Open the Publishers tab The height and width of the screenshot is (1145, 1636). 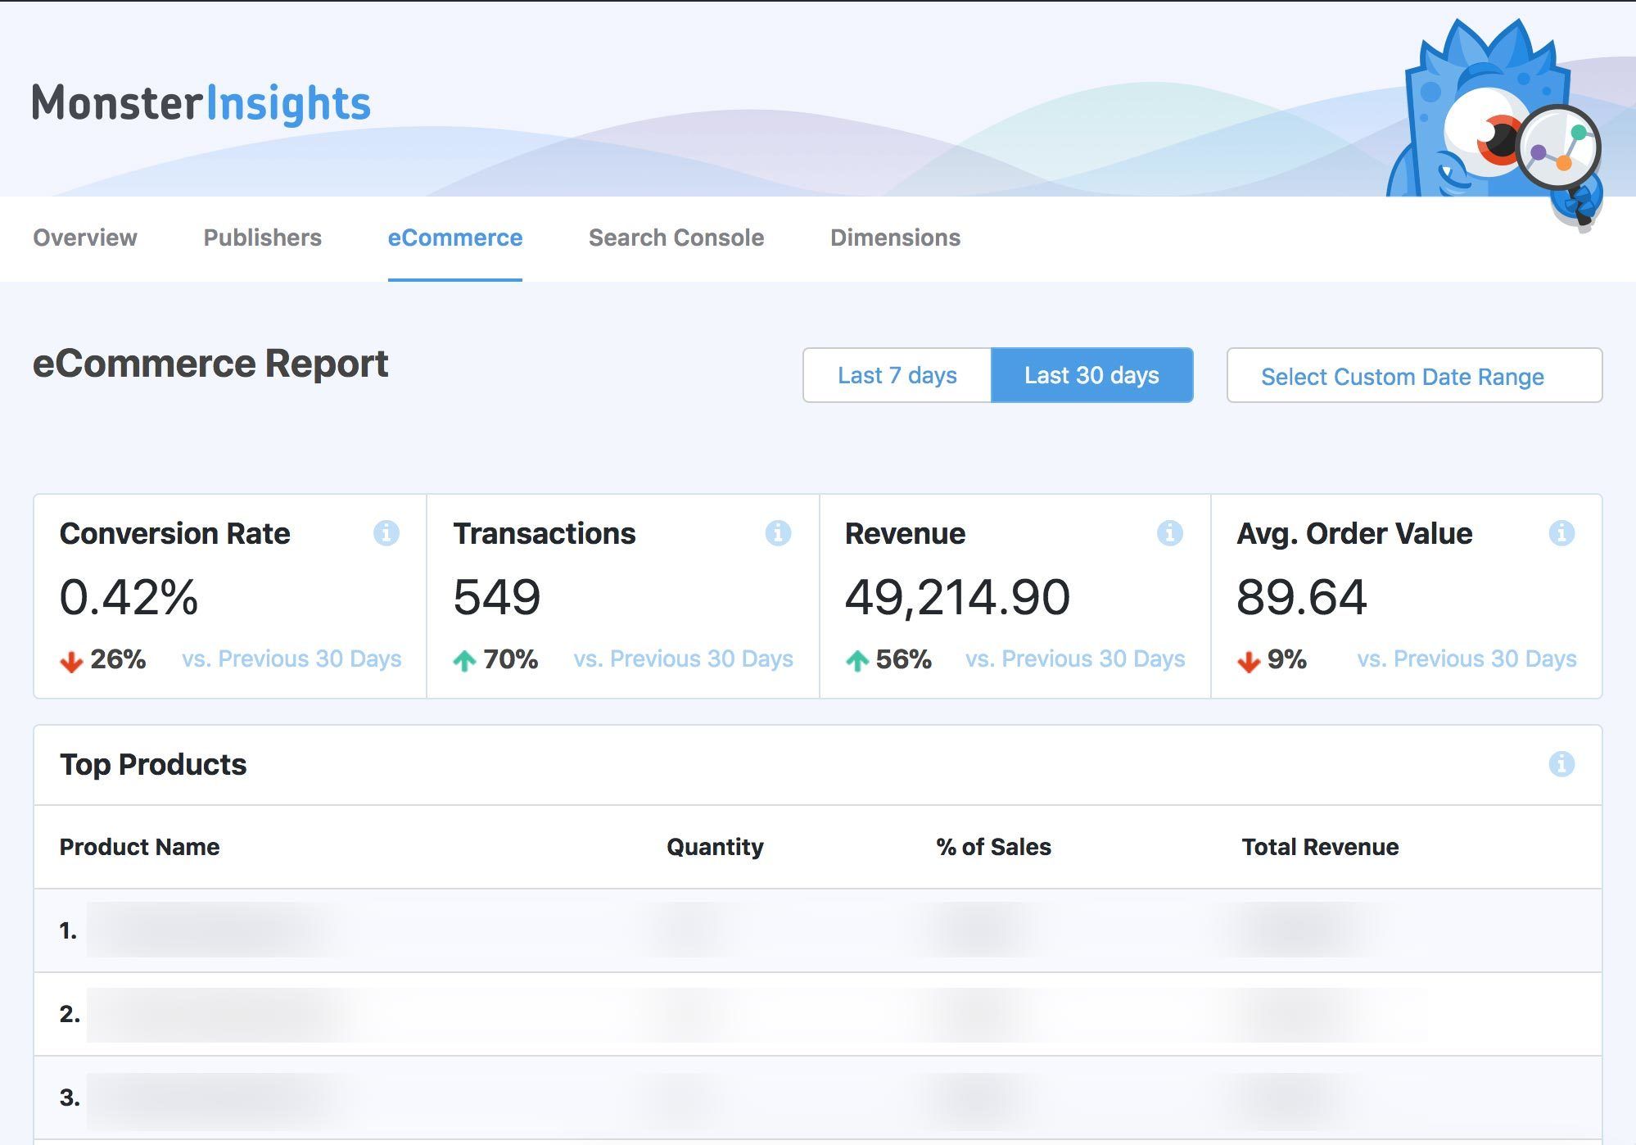(x=262, y=238)
